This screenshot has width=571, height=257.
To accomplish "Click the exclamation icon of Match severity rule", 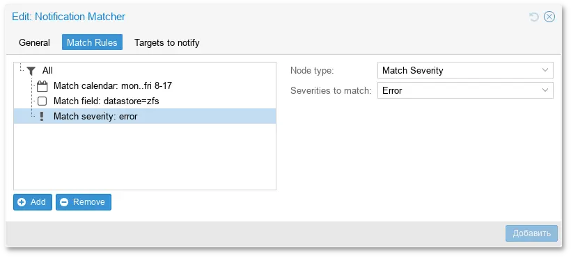I will [x=42, y=116].
